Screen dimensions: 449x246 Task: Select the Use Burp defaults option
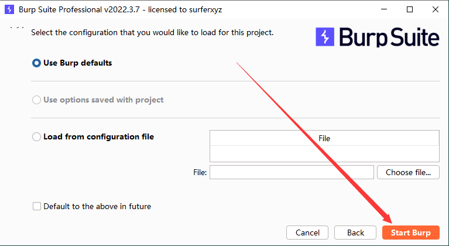point(37,63)
